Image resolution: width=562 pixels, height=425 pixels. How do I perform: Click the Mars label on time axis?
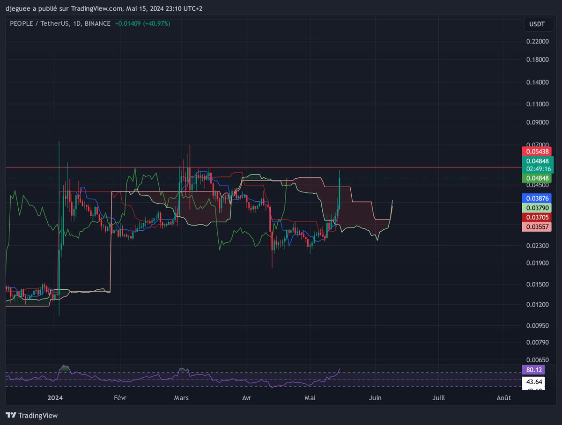click(x=181, y=398)
